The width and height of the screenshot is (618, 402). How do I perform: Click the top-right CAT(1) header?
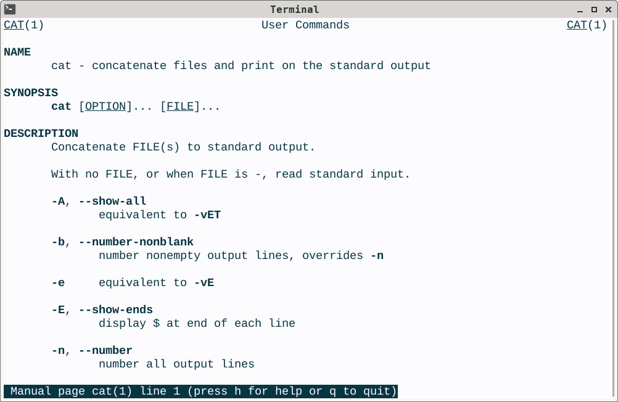(587, 25)
